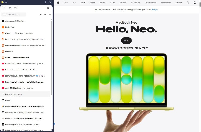Viewport: 201px width, 132px height.
Task: Select the Max Verstappen Reddit tab
Action: 25,46
